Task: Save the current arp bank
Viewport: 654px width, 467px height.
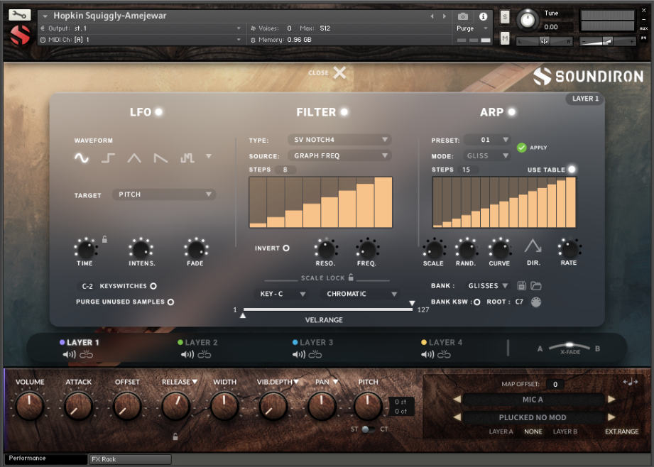Action: 523,285
